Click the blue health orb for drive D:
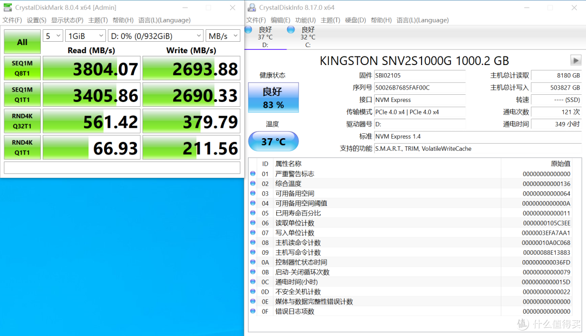Screen dimensions: 586x336 coord(249,30)
